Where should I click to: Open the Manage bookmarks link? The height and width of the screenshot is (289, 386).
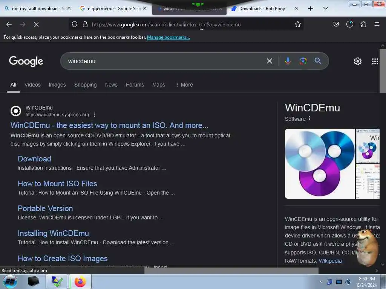coord(168,37)
